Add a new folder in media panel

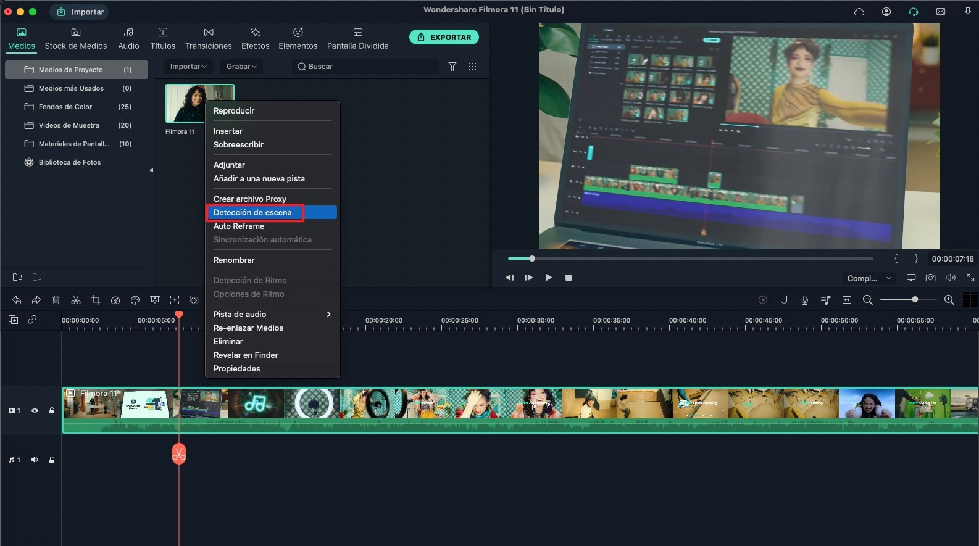[x=17, y=277]
